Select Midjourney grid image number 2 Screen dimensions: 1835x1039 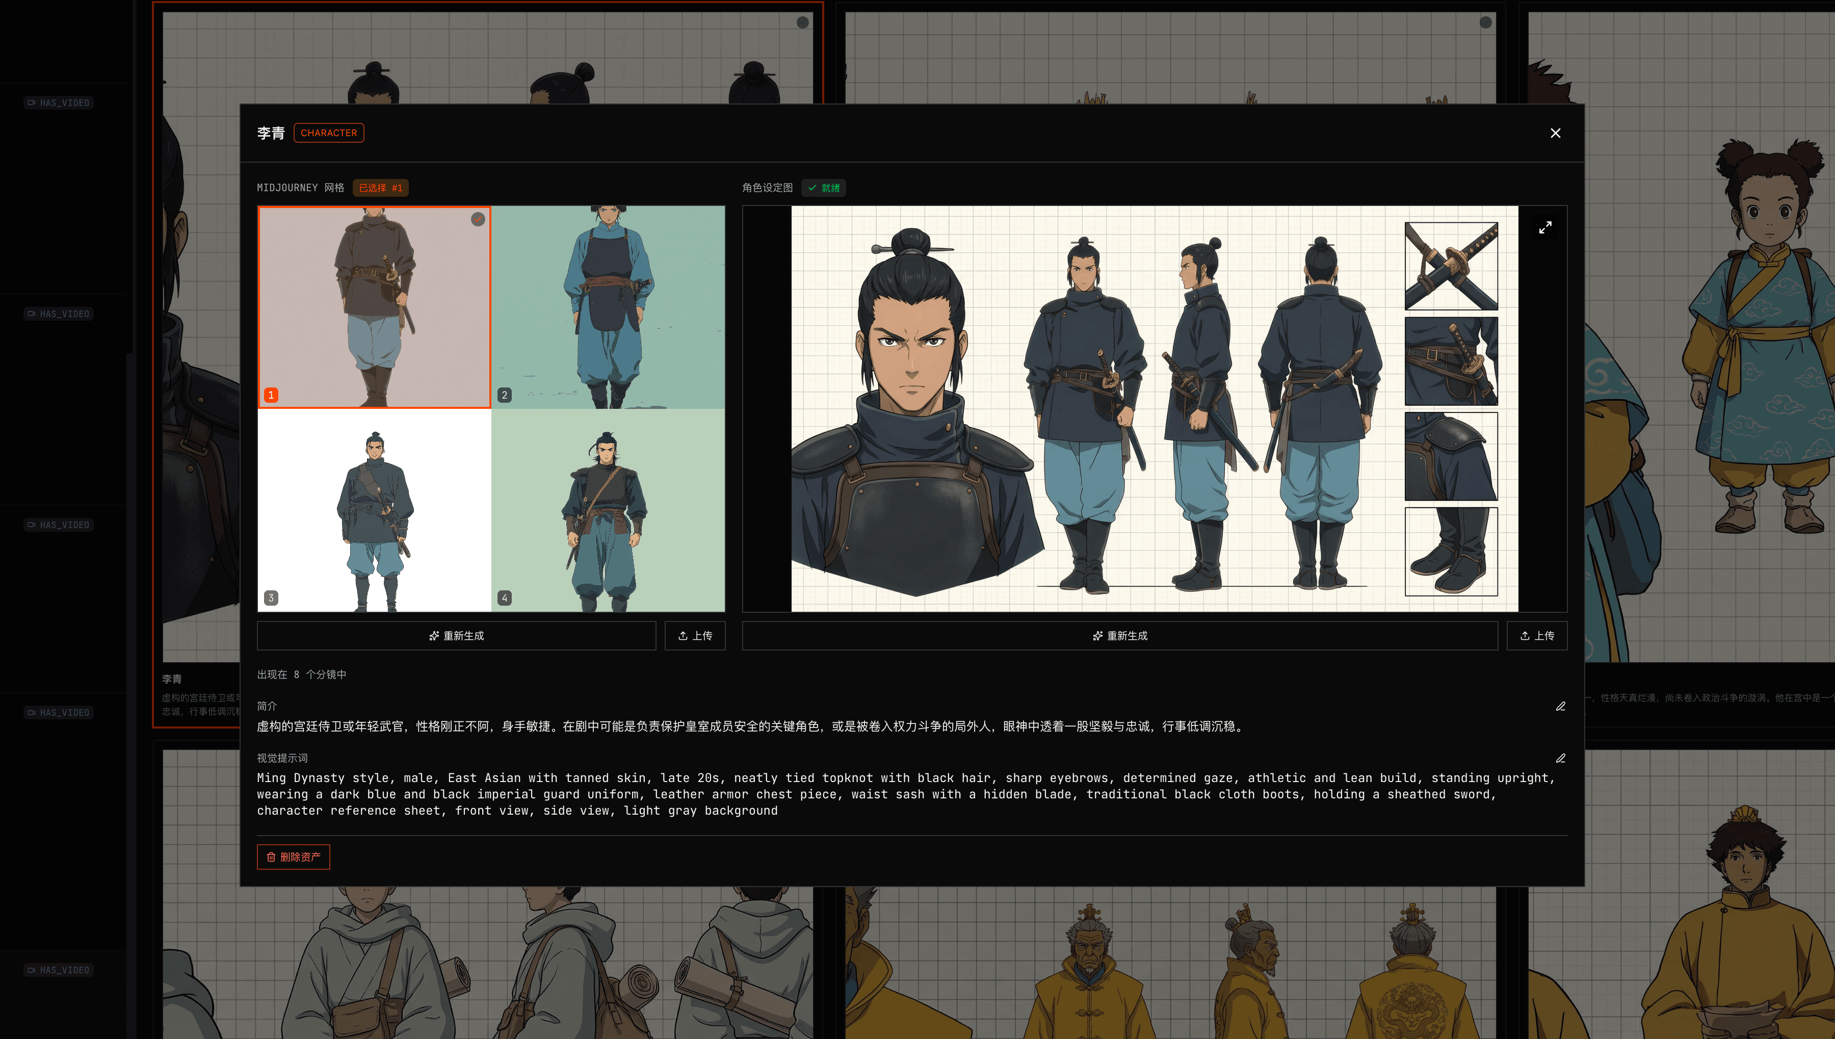tap(608, 307)
